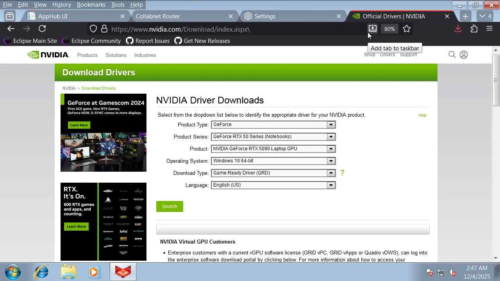Screen dimensions: 500x281
Task: Click Learn More in the Gamescom 2024 ad
Action: tap(79, 125)
